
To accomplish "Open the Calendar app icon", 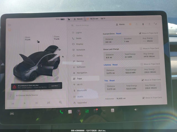I will [70, 112].
